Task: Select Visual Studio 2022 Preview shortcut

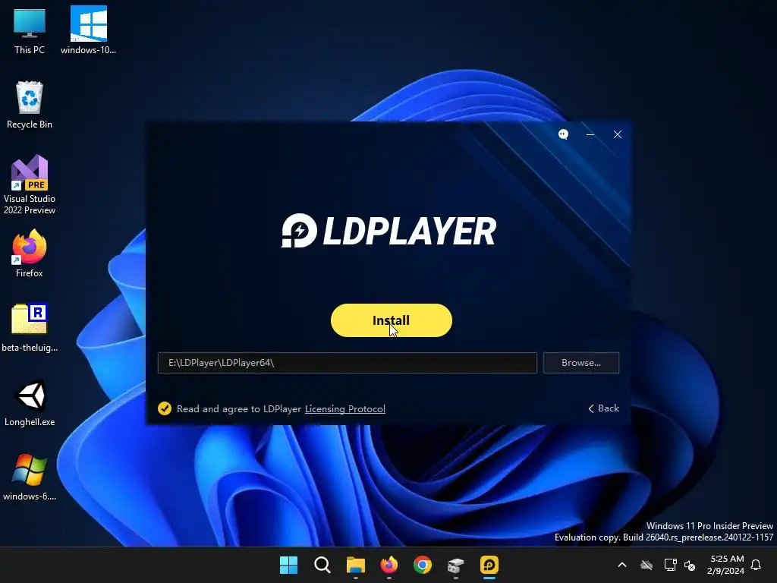Action: 30,184
